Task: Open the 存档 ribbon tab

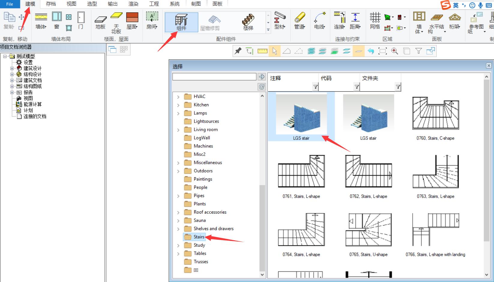Action: (51, 4)
